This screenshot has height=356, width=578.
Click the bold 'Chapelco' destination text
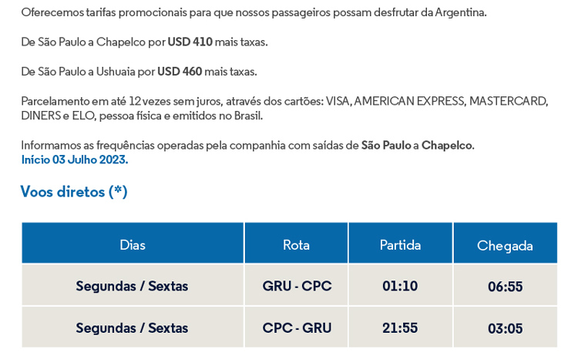pyautogui.click(x=448, y=145)
